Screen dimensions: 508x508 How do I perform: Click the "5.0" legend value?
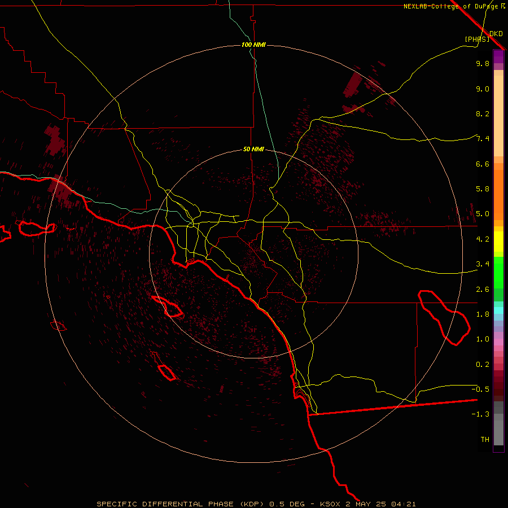483,214
